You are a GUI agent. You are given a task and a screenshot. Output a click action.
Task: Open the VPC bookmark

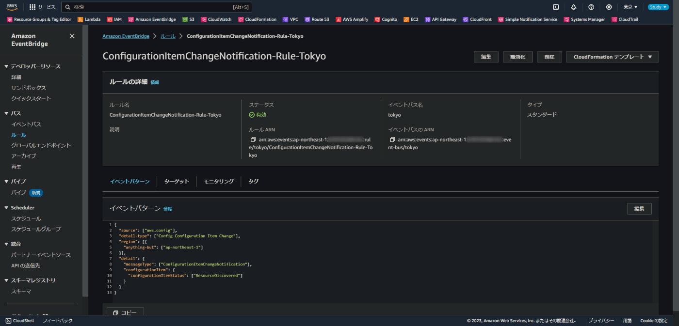pos(291,19)
